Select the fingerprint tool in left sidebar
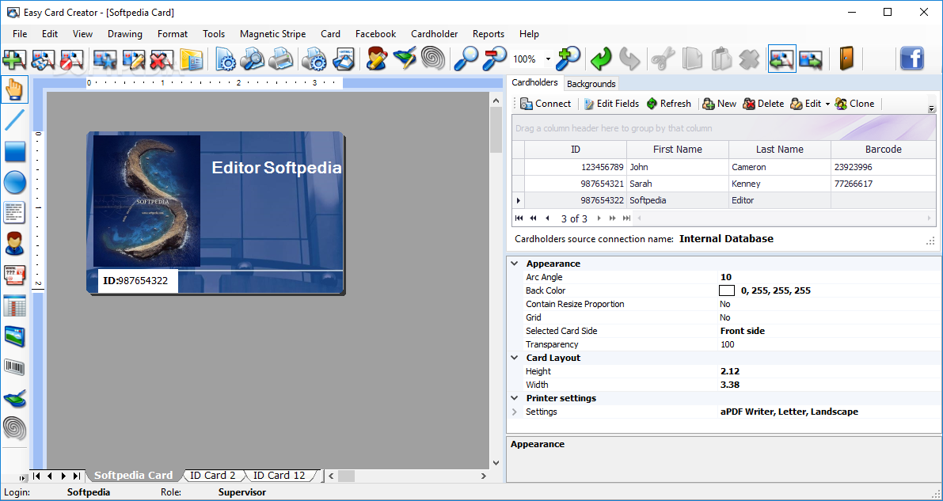Image resolution: width=943 pixels, height=501 pixels. pos(14,428)
